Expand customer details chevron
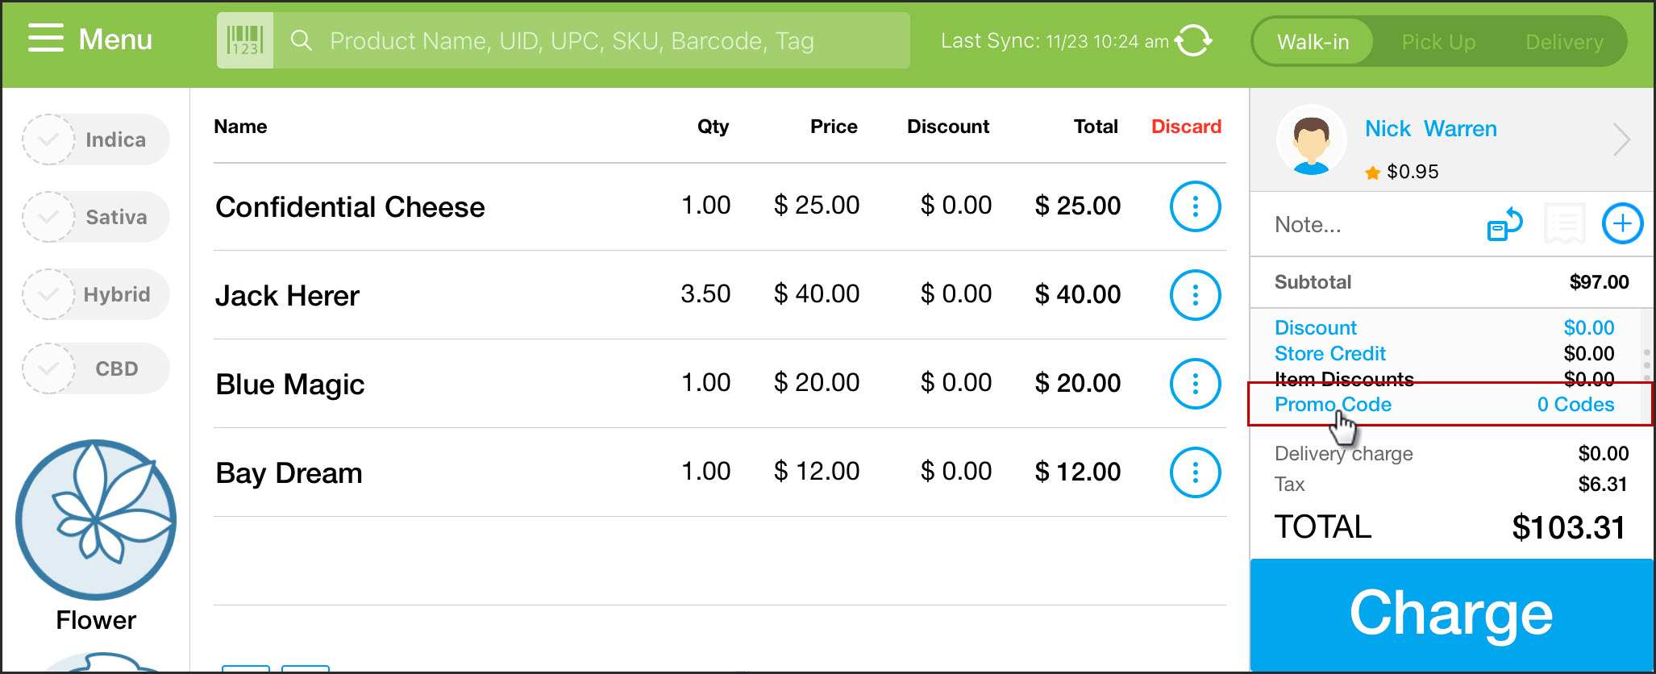Screen dimensions: 1656x674 pyautogui.click(x=1621, y=140)
